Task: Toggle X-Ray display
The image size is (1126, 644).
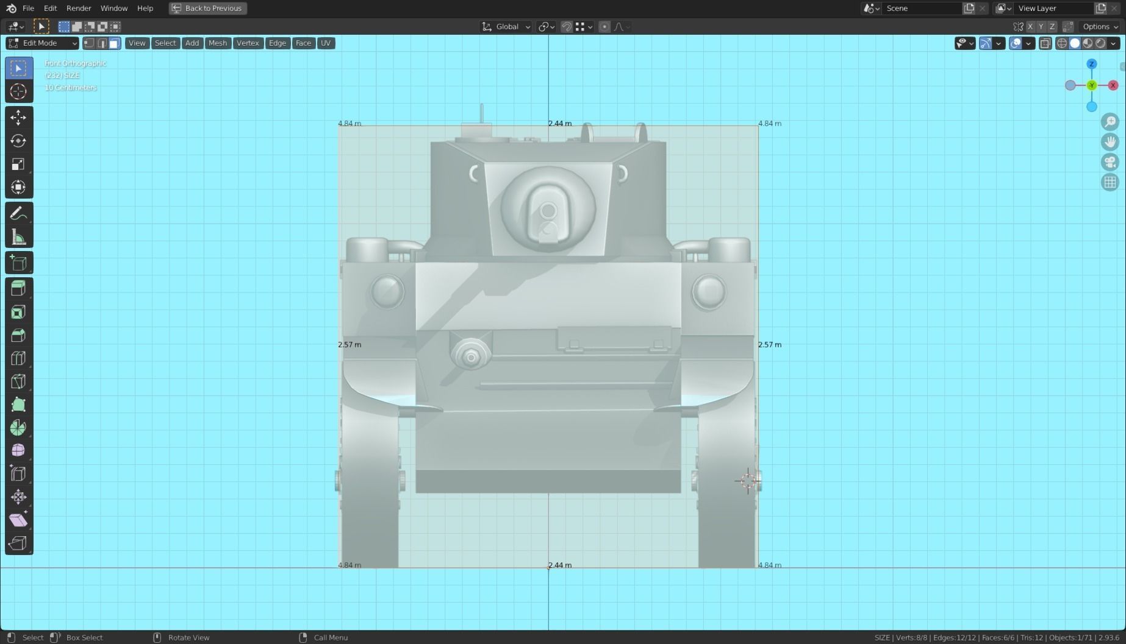Action: coord(1045,43)
